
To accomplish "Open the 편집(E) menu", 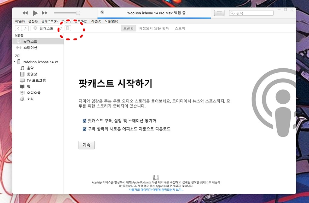I will point(33,21).
